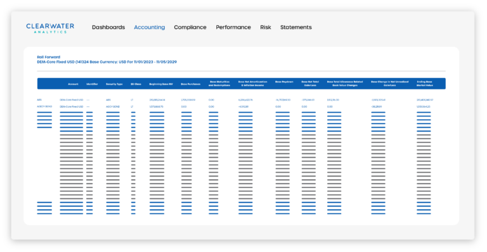Click Base Net Amortization value in ABS row
The height and width of the screenshot is (252, 487).
245,100
